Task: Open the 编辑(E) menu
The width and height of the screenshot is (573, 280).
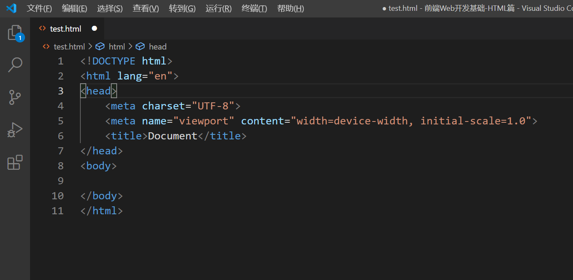Action: pos(75,8)
